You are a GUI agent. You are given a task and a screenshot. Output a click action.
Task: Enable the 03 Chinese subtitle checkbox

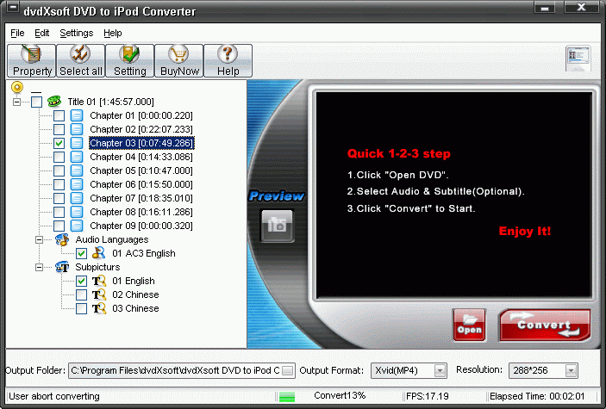[81, 308]
